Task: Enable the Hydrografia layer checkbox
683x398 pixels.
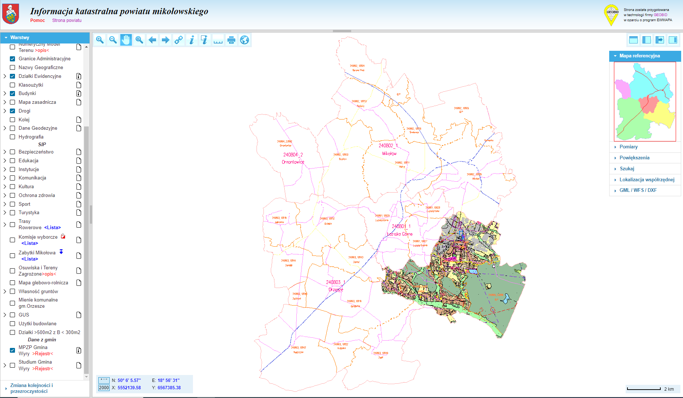Action: pyautogui.click(x=12, y=137)
